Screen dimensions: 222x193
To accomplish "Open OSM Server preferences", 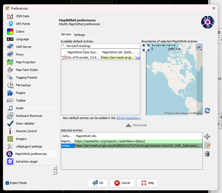I will pyautogui.click(x=31, y=47).
